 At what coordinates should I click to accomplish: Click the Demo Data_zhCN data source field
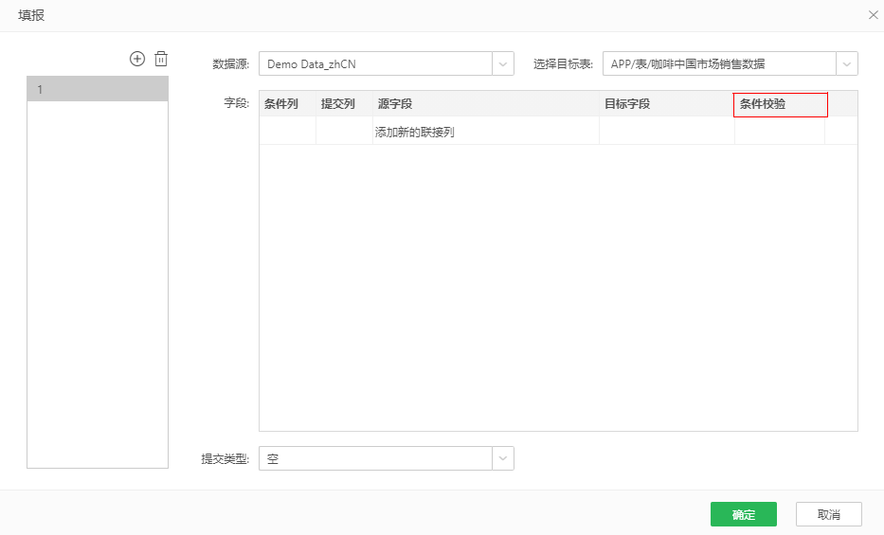375,63
